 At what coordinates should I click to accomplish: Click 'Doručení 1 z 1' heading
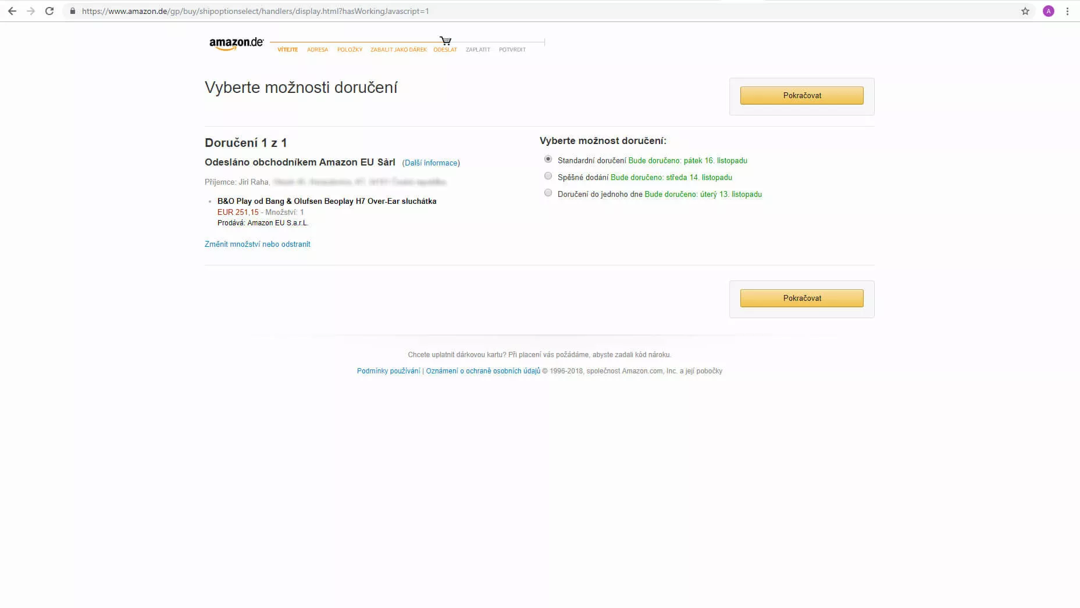click(x=245, y=143)
